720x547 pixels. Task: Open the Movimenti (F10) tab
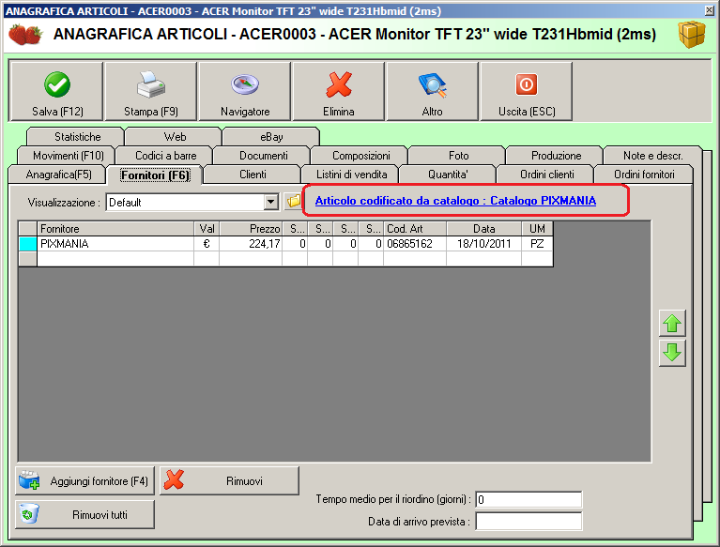coord(68,156)
